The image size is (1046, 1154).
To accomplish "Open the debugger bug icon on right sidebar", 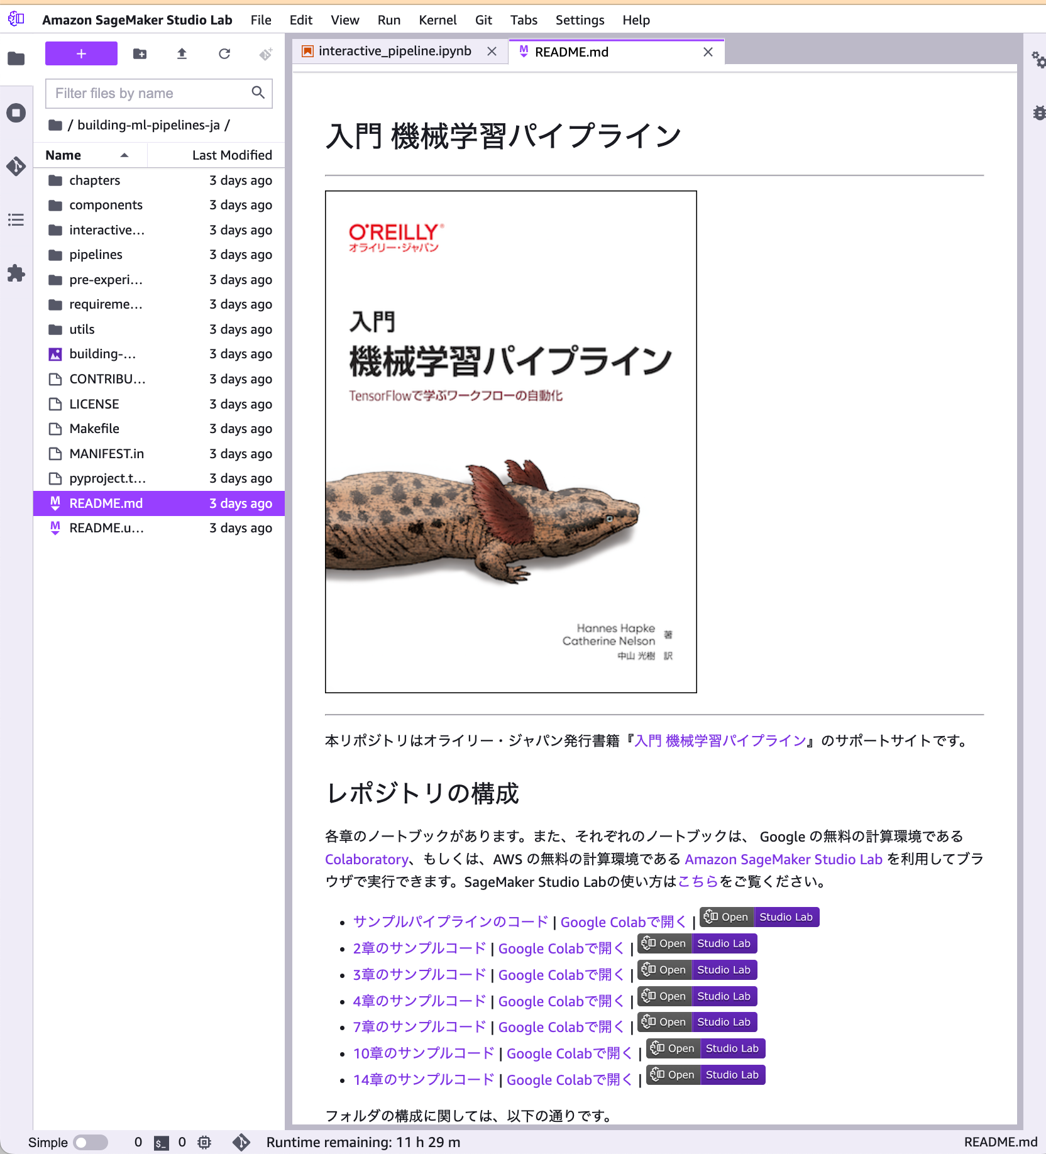I will point(1038,113).
